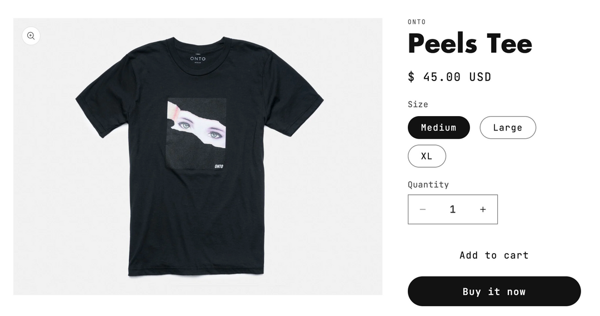Pick the XL size option
The width and height of the screenshot is (600, 316).
click(427, 156)
